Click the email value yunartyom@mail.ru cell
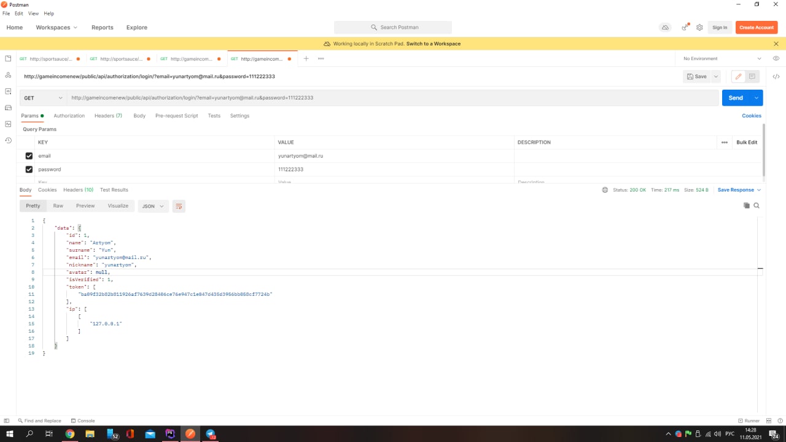Image resolution: width=786 pixels, height=442 pixels. point(394,156)
